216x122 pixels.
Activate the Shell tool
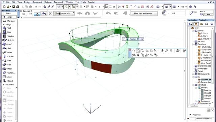(9, 48)
